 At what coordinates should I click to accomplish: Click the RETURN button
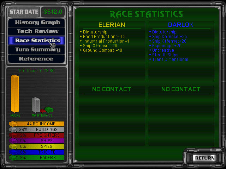click(204, 158)
